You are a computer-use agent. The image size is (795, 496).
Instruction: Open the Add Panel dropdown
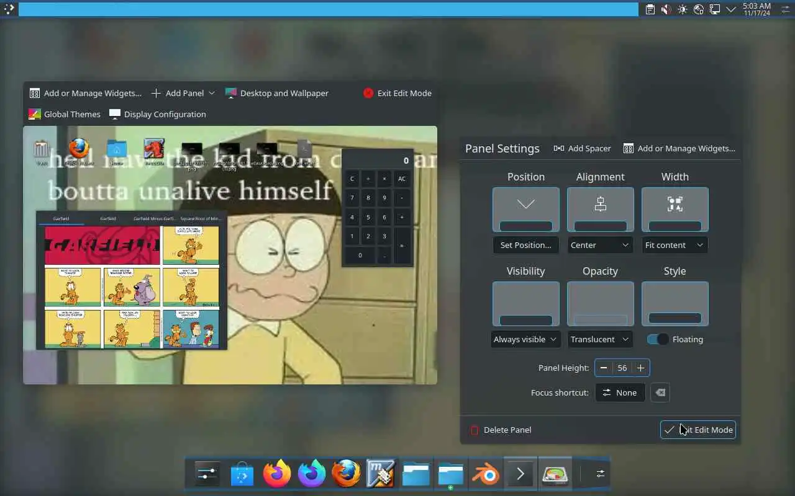[x=183, y=93]
